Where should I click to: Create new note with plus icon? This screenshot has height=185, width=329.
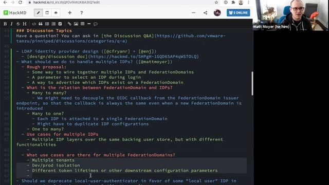point(70,13)
